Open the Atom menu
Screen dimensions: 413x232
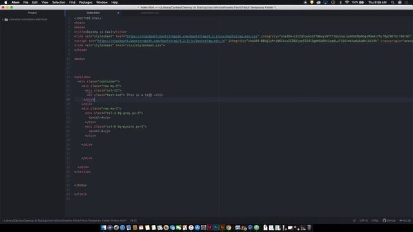15,3
